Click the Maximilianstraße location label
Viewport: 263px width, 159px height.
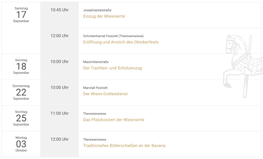click(x=96, y=62)
